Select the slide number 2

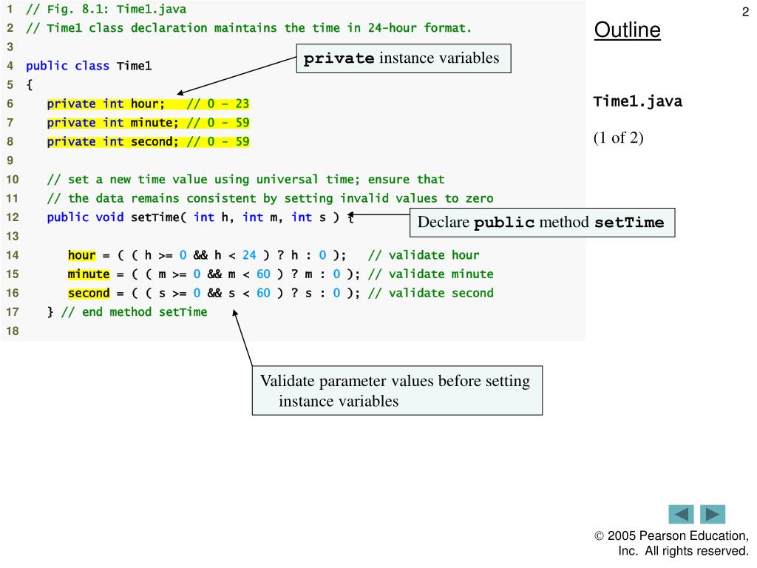pos(745,12)
